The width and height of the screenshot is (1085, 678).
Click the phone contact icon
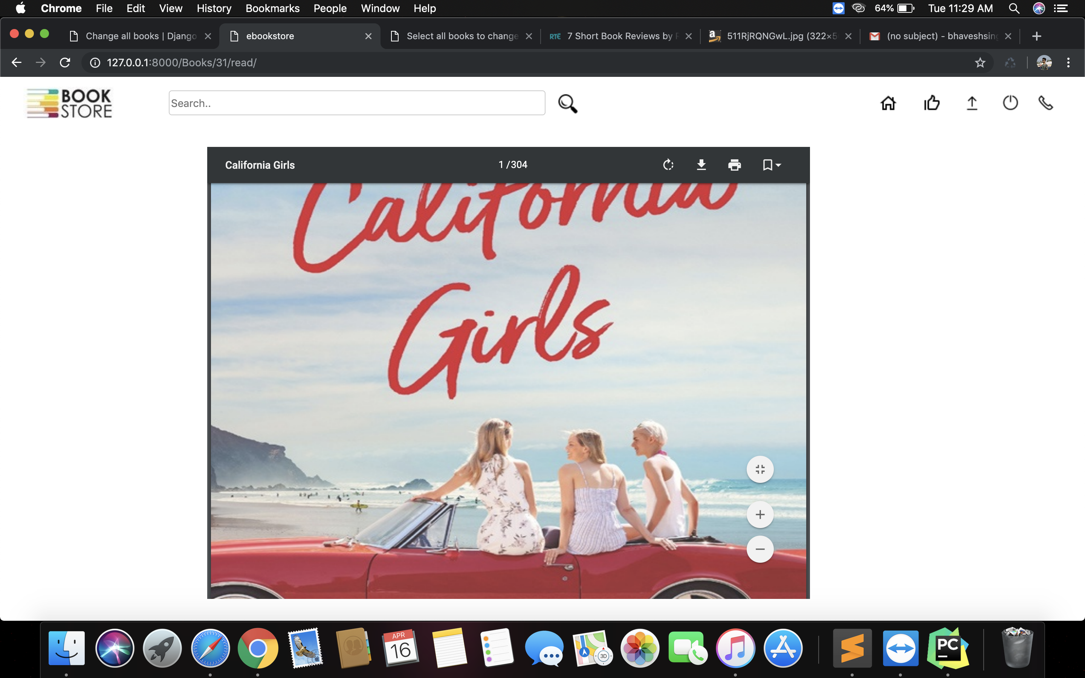[1045, 103]
